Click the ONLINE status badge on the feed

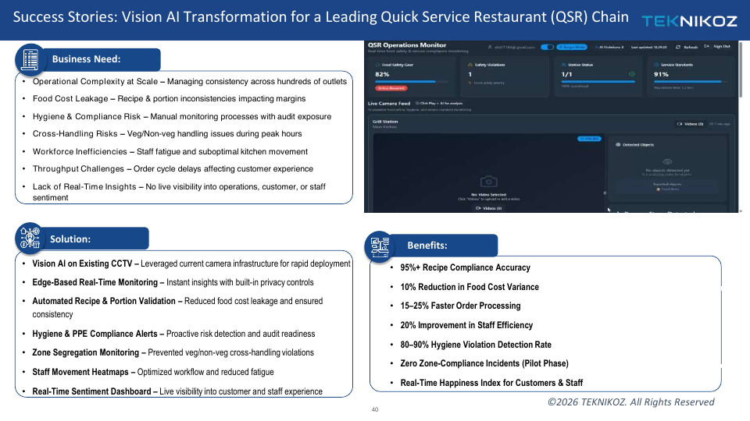coord(589,139)
